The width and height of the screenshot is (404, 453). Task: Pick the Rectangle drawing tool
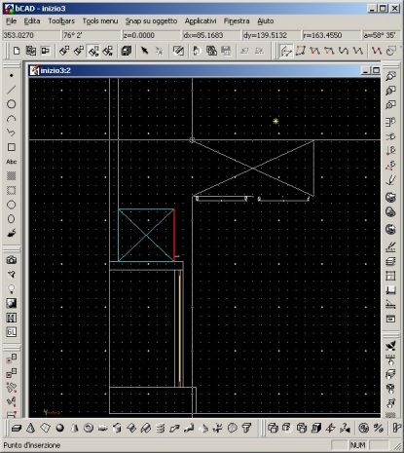(12, 147)
